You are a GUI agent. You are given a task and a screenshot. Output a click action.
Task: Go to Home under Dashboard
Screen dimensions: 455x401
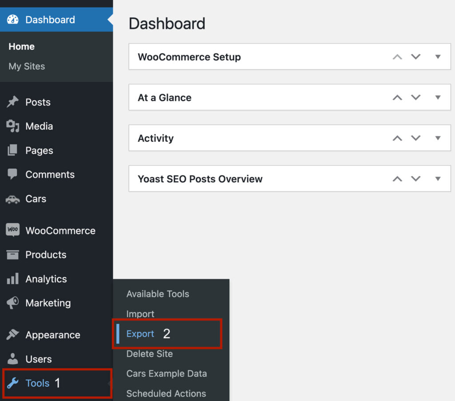click(x=21, y=46)
